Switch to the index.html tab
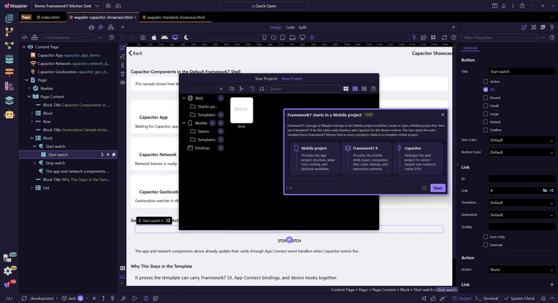This screenshot has height=303, width=558. click(48, 17)
